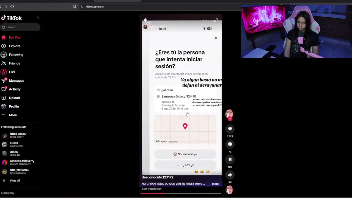Click the Company footer link

pos(8,193)
